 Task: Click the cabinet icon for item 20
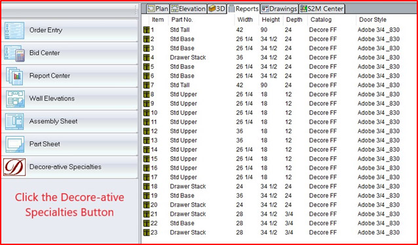[146, 205]
